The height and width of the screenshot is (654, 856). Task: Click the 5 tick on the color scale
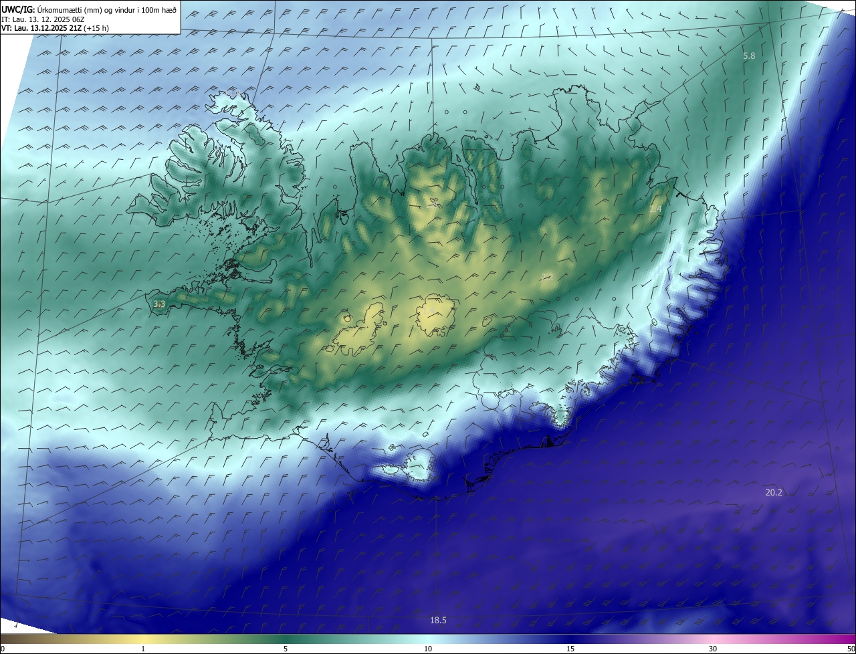tap(286, 649)
